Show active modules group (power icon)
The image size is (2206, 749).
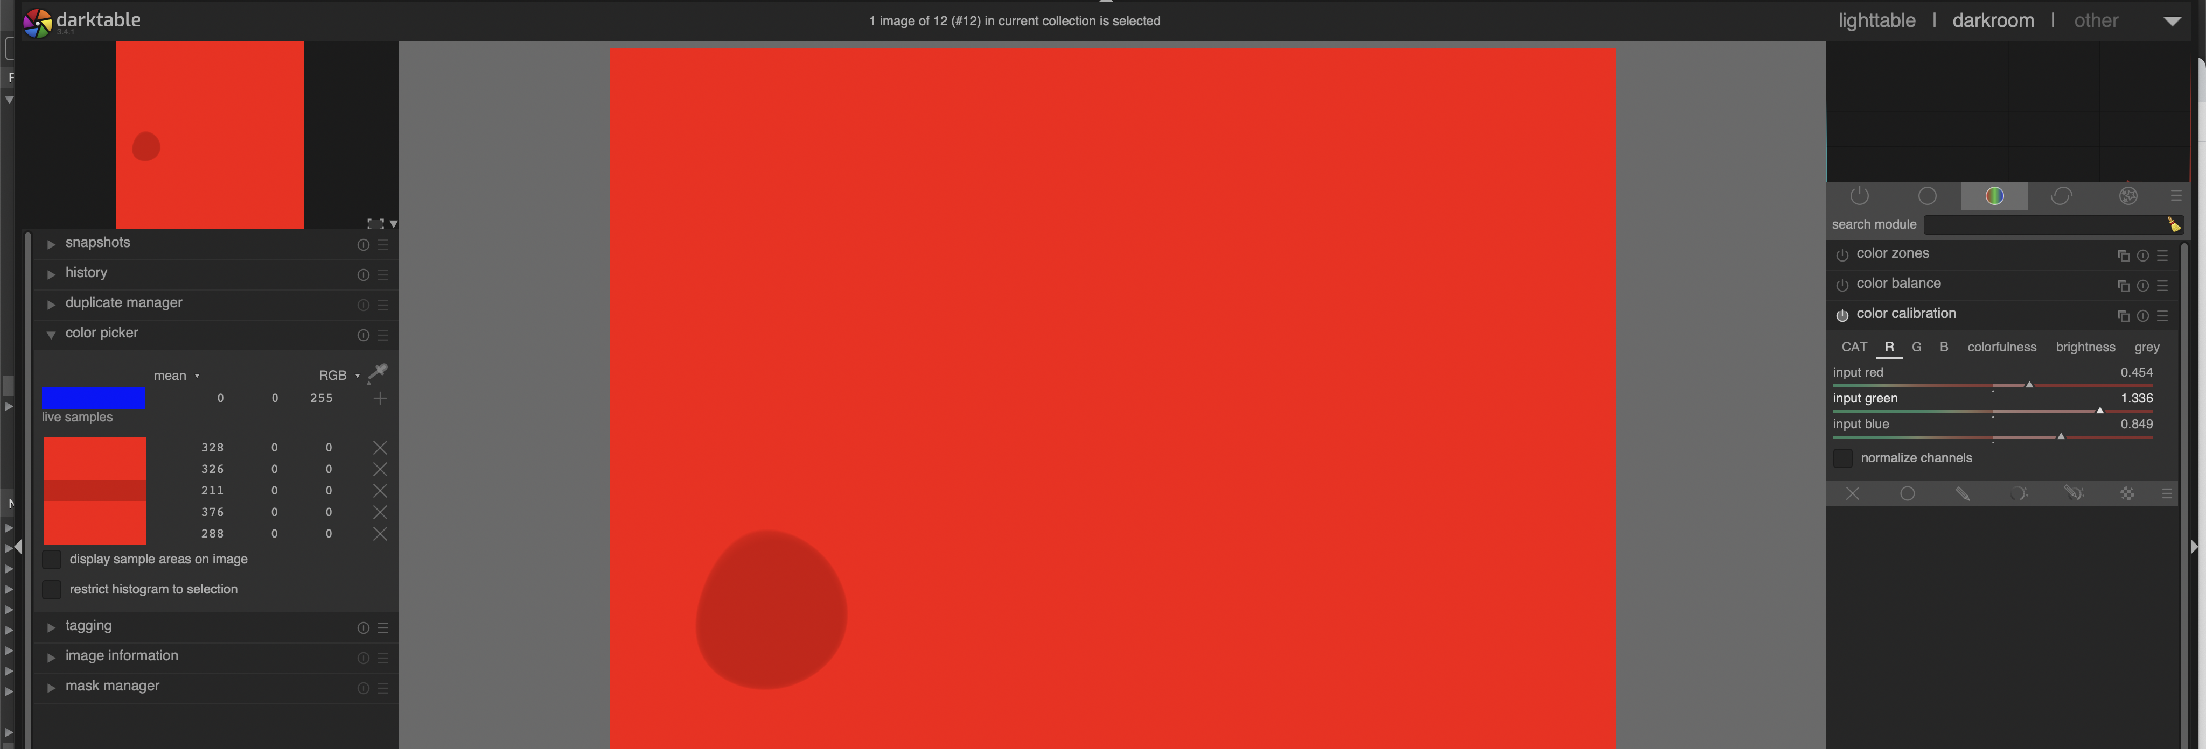1859,196
